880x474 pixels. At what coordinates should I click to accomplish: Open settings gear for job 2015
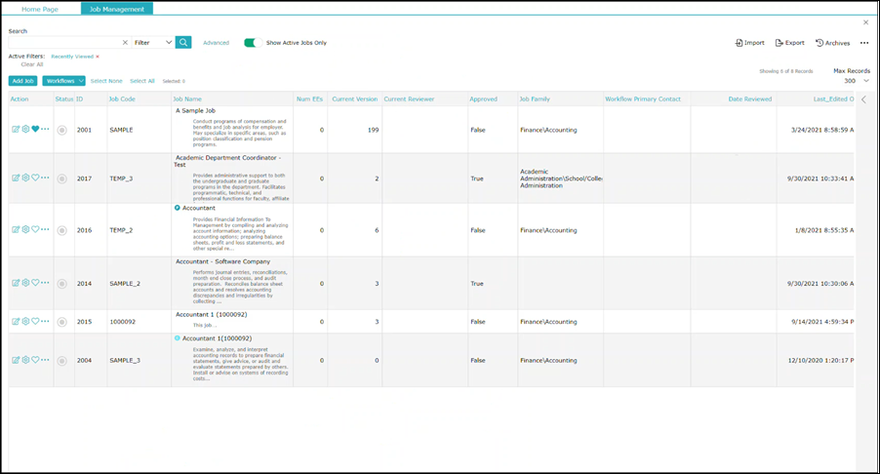[25, 322]
